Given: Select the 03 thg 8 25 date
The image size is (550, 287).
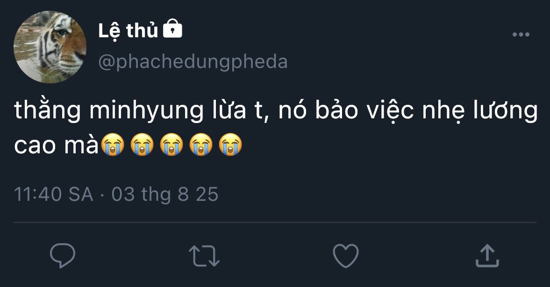Looking at the screenshot, I should (x=165, y=194).
